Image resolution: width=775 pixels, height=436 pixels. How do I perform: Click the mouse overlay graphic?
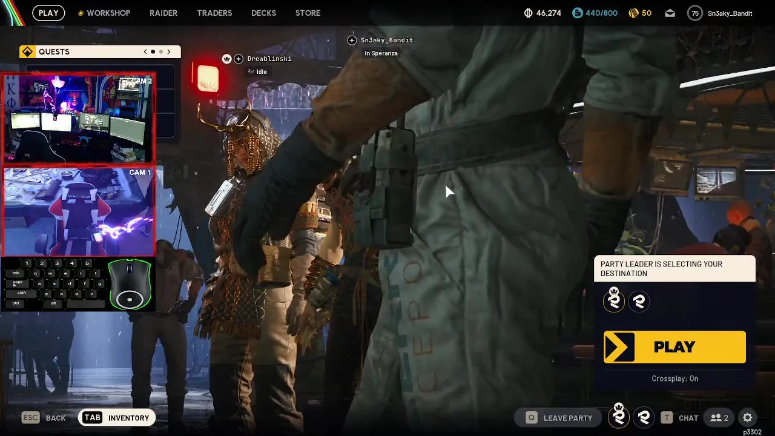[130, 283]
